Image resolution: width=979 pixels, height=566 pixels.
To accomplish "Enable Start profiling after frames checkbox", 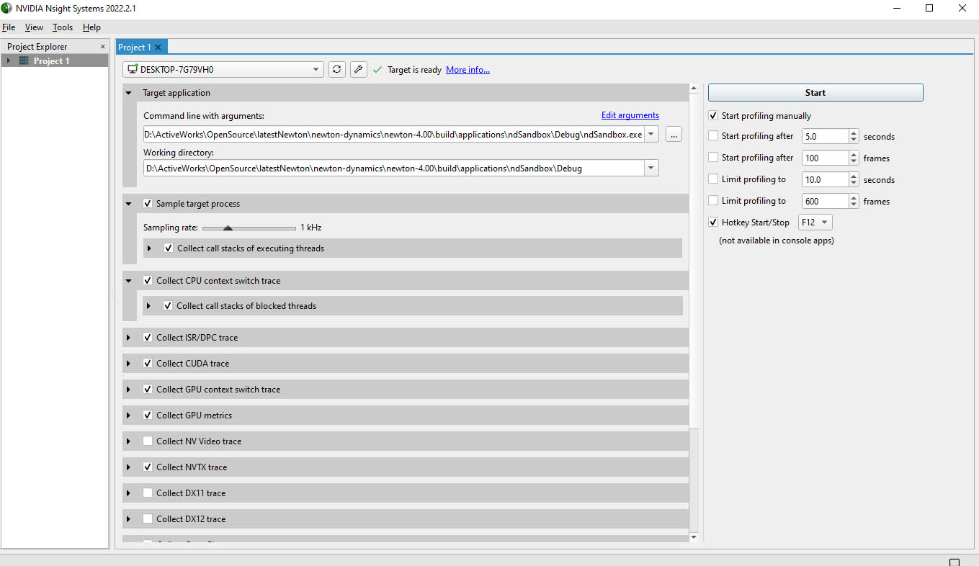I will [713, 158].
